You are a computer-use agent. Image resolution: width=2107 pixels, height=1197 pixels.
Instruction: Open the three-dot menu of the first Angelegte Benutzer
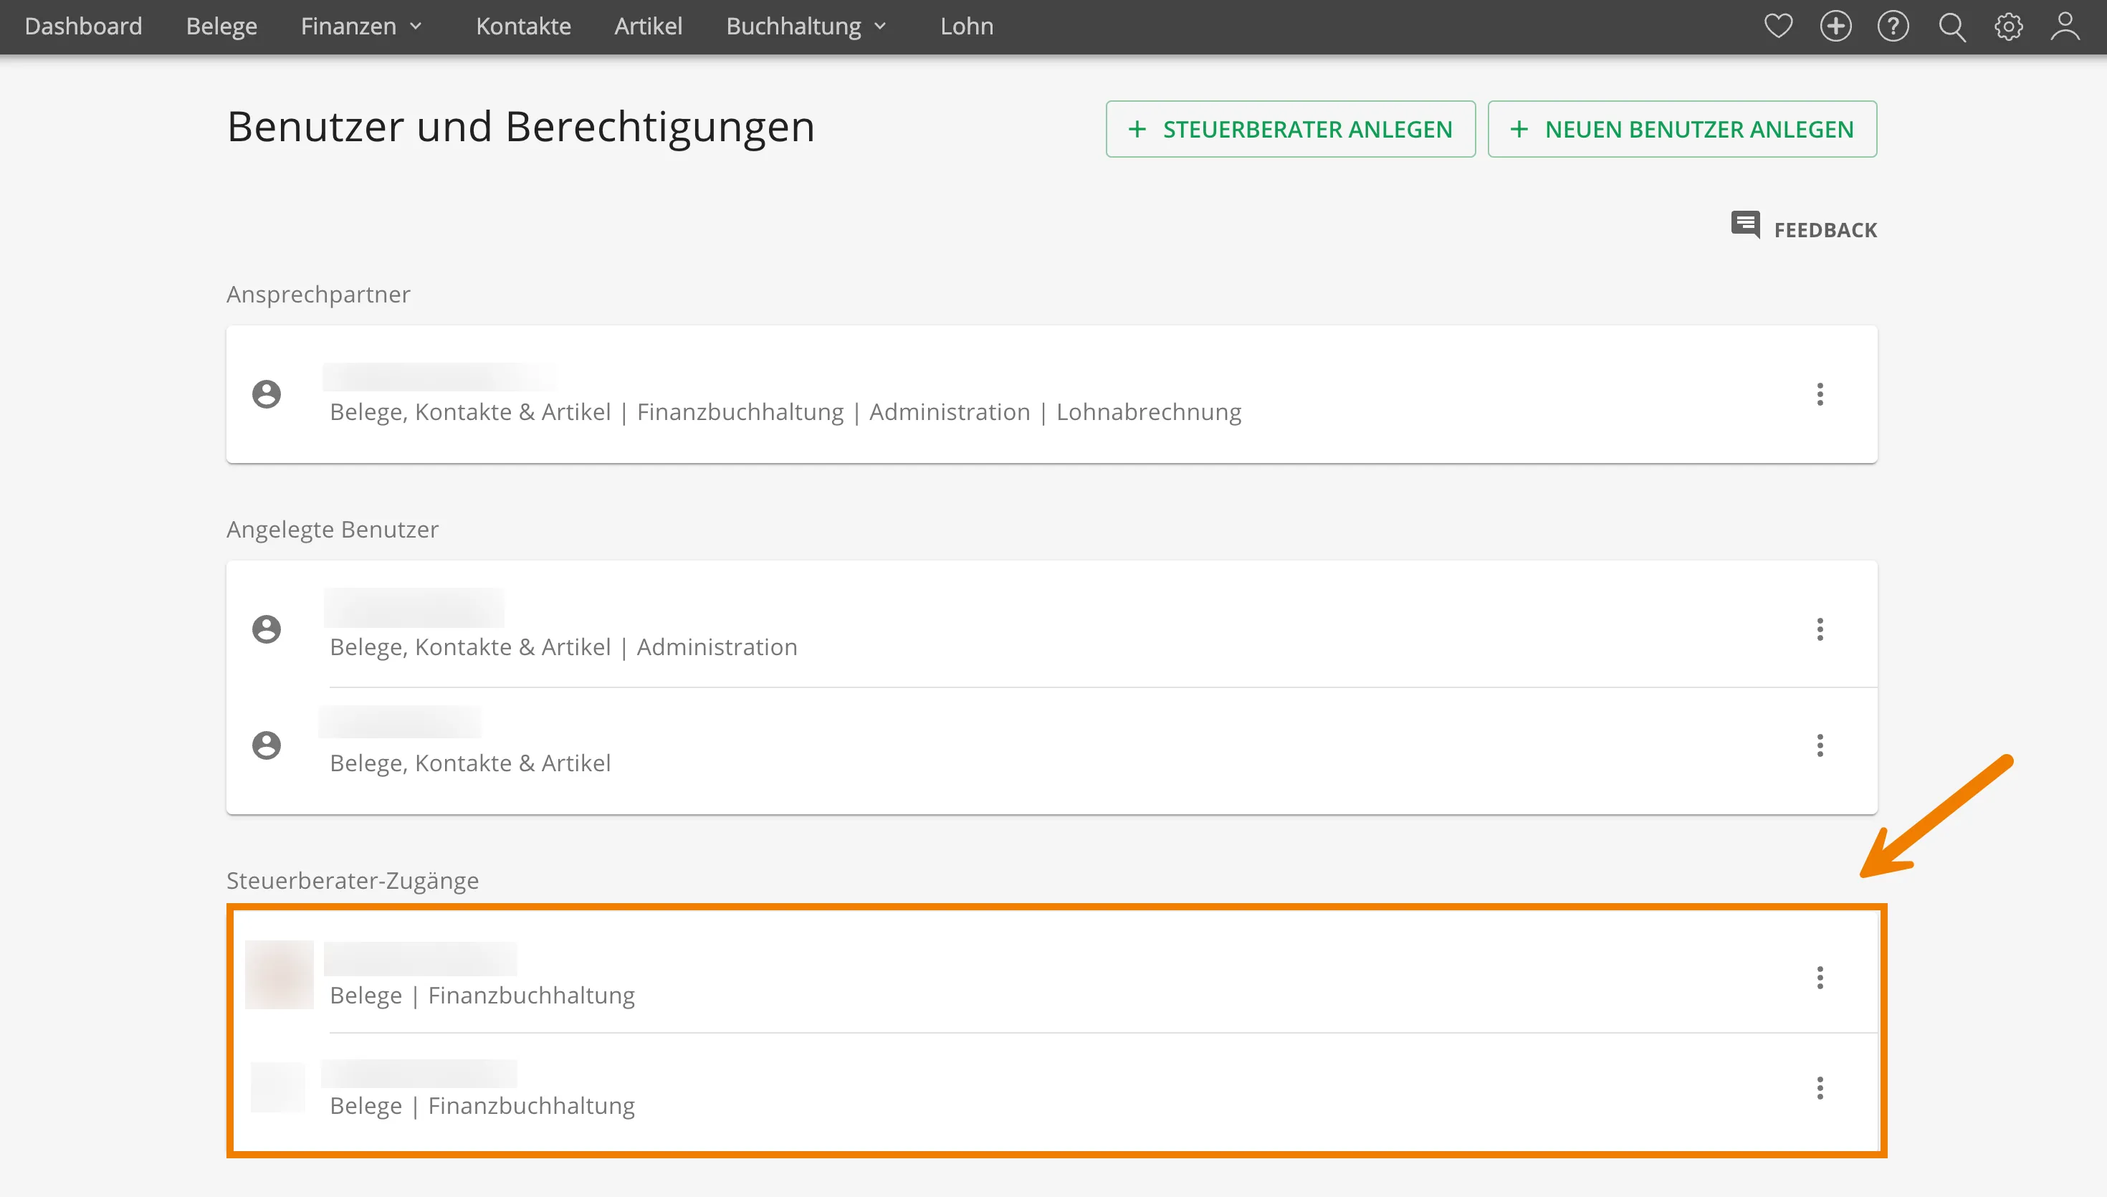[1820, 629]
